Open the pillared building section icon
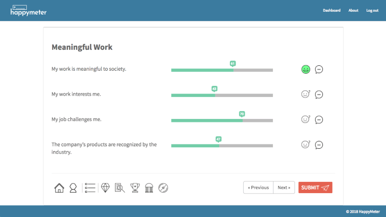Image resolution: width=386 pixels, height=217 pixels. [x=149, y=188]
